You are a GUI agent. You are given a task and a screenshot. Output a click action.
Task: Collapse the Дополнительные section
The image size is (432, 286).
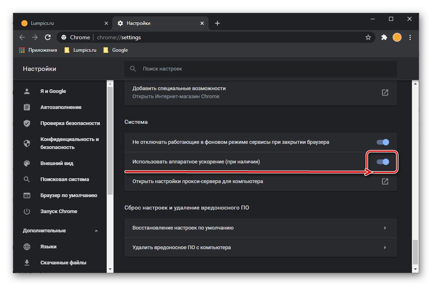click(96, 231)
